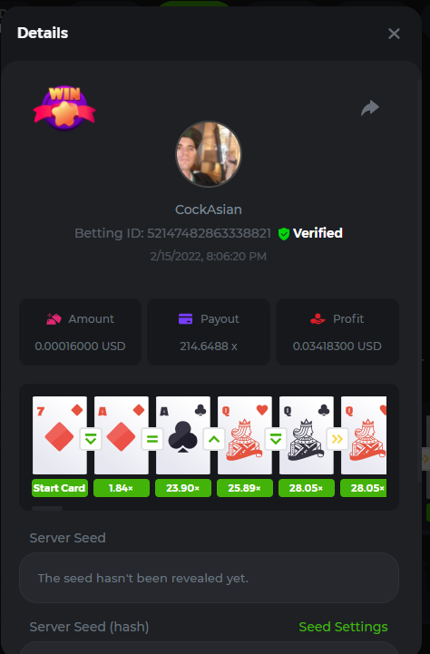This screenshot has width=430, height=654.
Task: Open CockAsian's profile avatar
Action: [208, 154]
